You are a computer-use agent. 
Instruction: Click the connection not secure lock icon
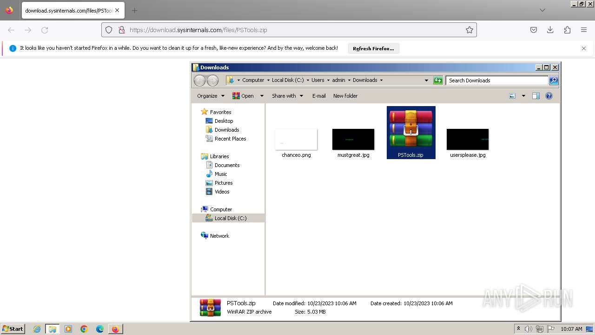(121, 30)
